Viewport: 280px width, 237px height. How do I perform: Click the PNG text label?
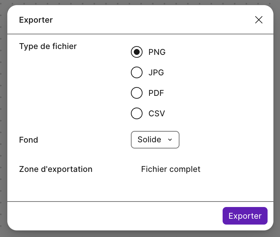click(157, 52)
